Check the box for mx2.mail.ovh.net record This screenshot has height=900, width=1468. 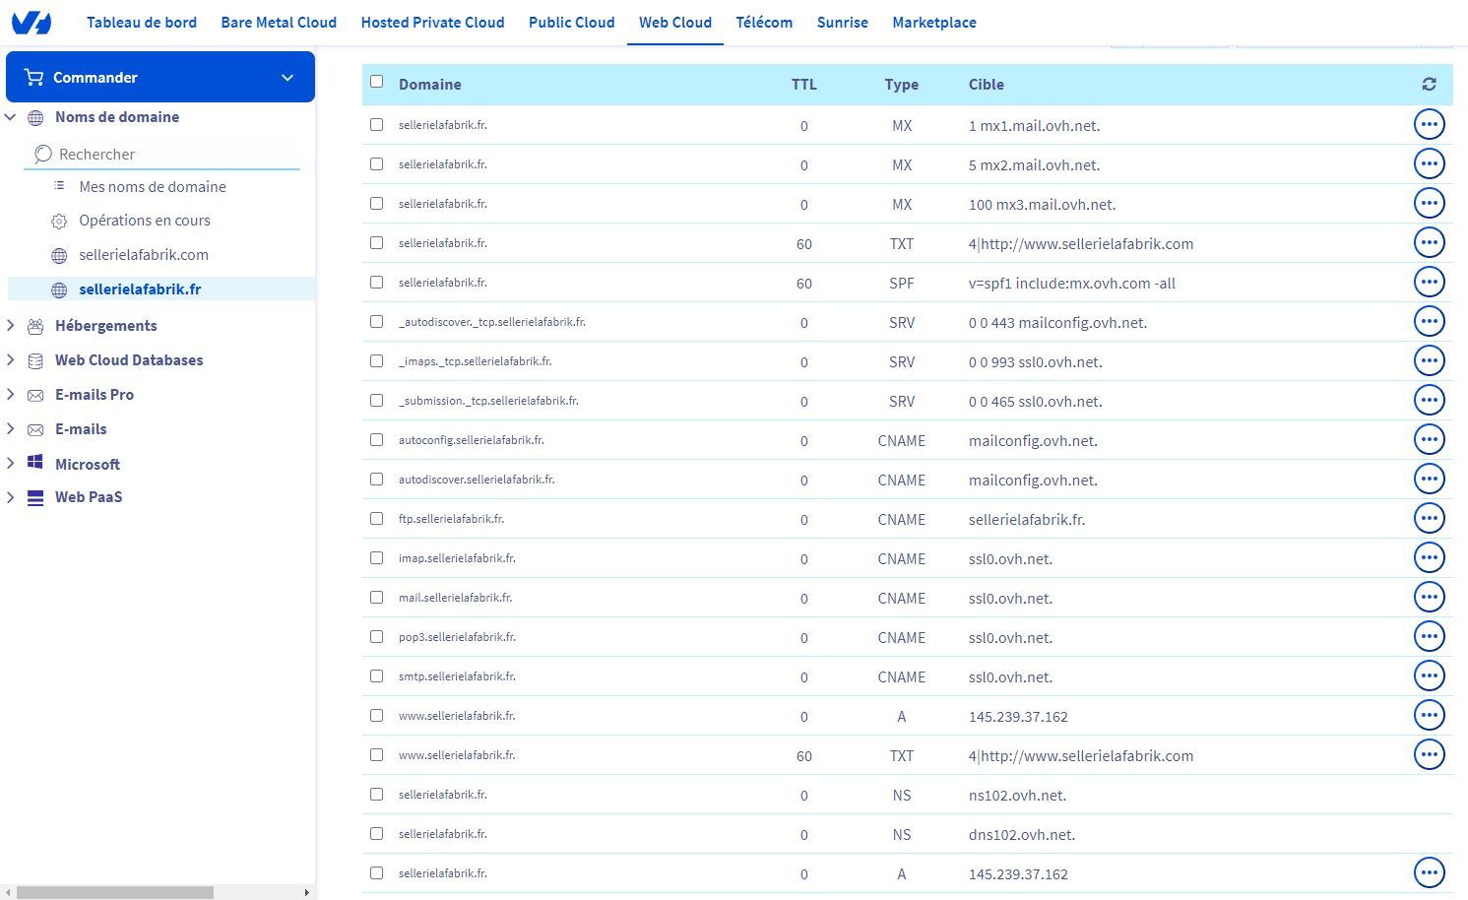point(376,164)
